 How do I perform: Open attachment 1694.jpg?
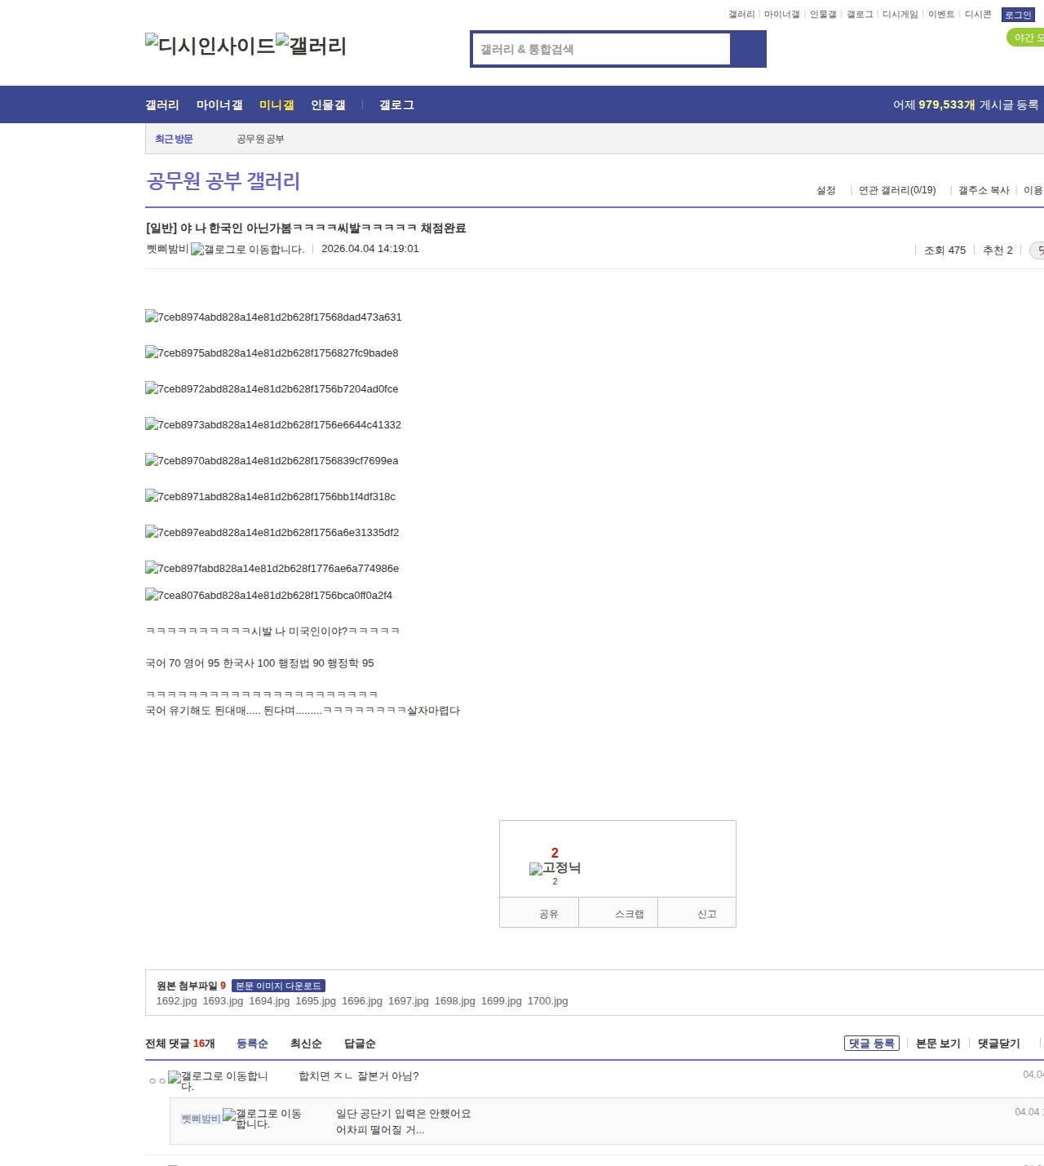click(x=269, y=1001)
